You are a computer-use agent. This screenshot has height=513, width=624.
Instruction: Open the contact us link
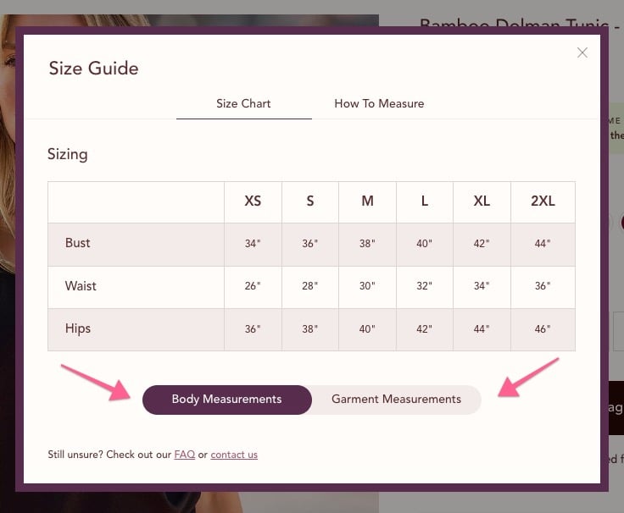click(234, 455)
